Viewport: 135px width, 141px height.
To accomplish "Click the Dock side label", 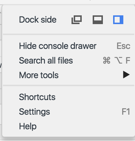I will pyautogui.click(x=38, y=20).
